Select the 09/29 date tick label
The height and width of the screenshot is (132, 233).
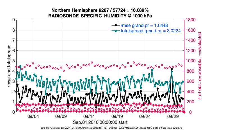[173, 116]
